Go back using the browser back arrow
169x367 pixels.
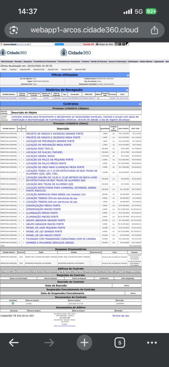[14, 343]
